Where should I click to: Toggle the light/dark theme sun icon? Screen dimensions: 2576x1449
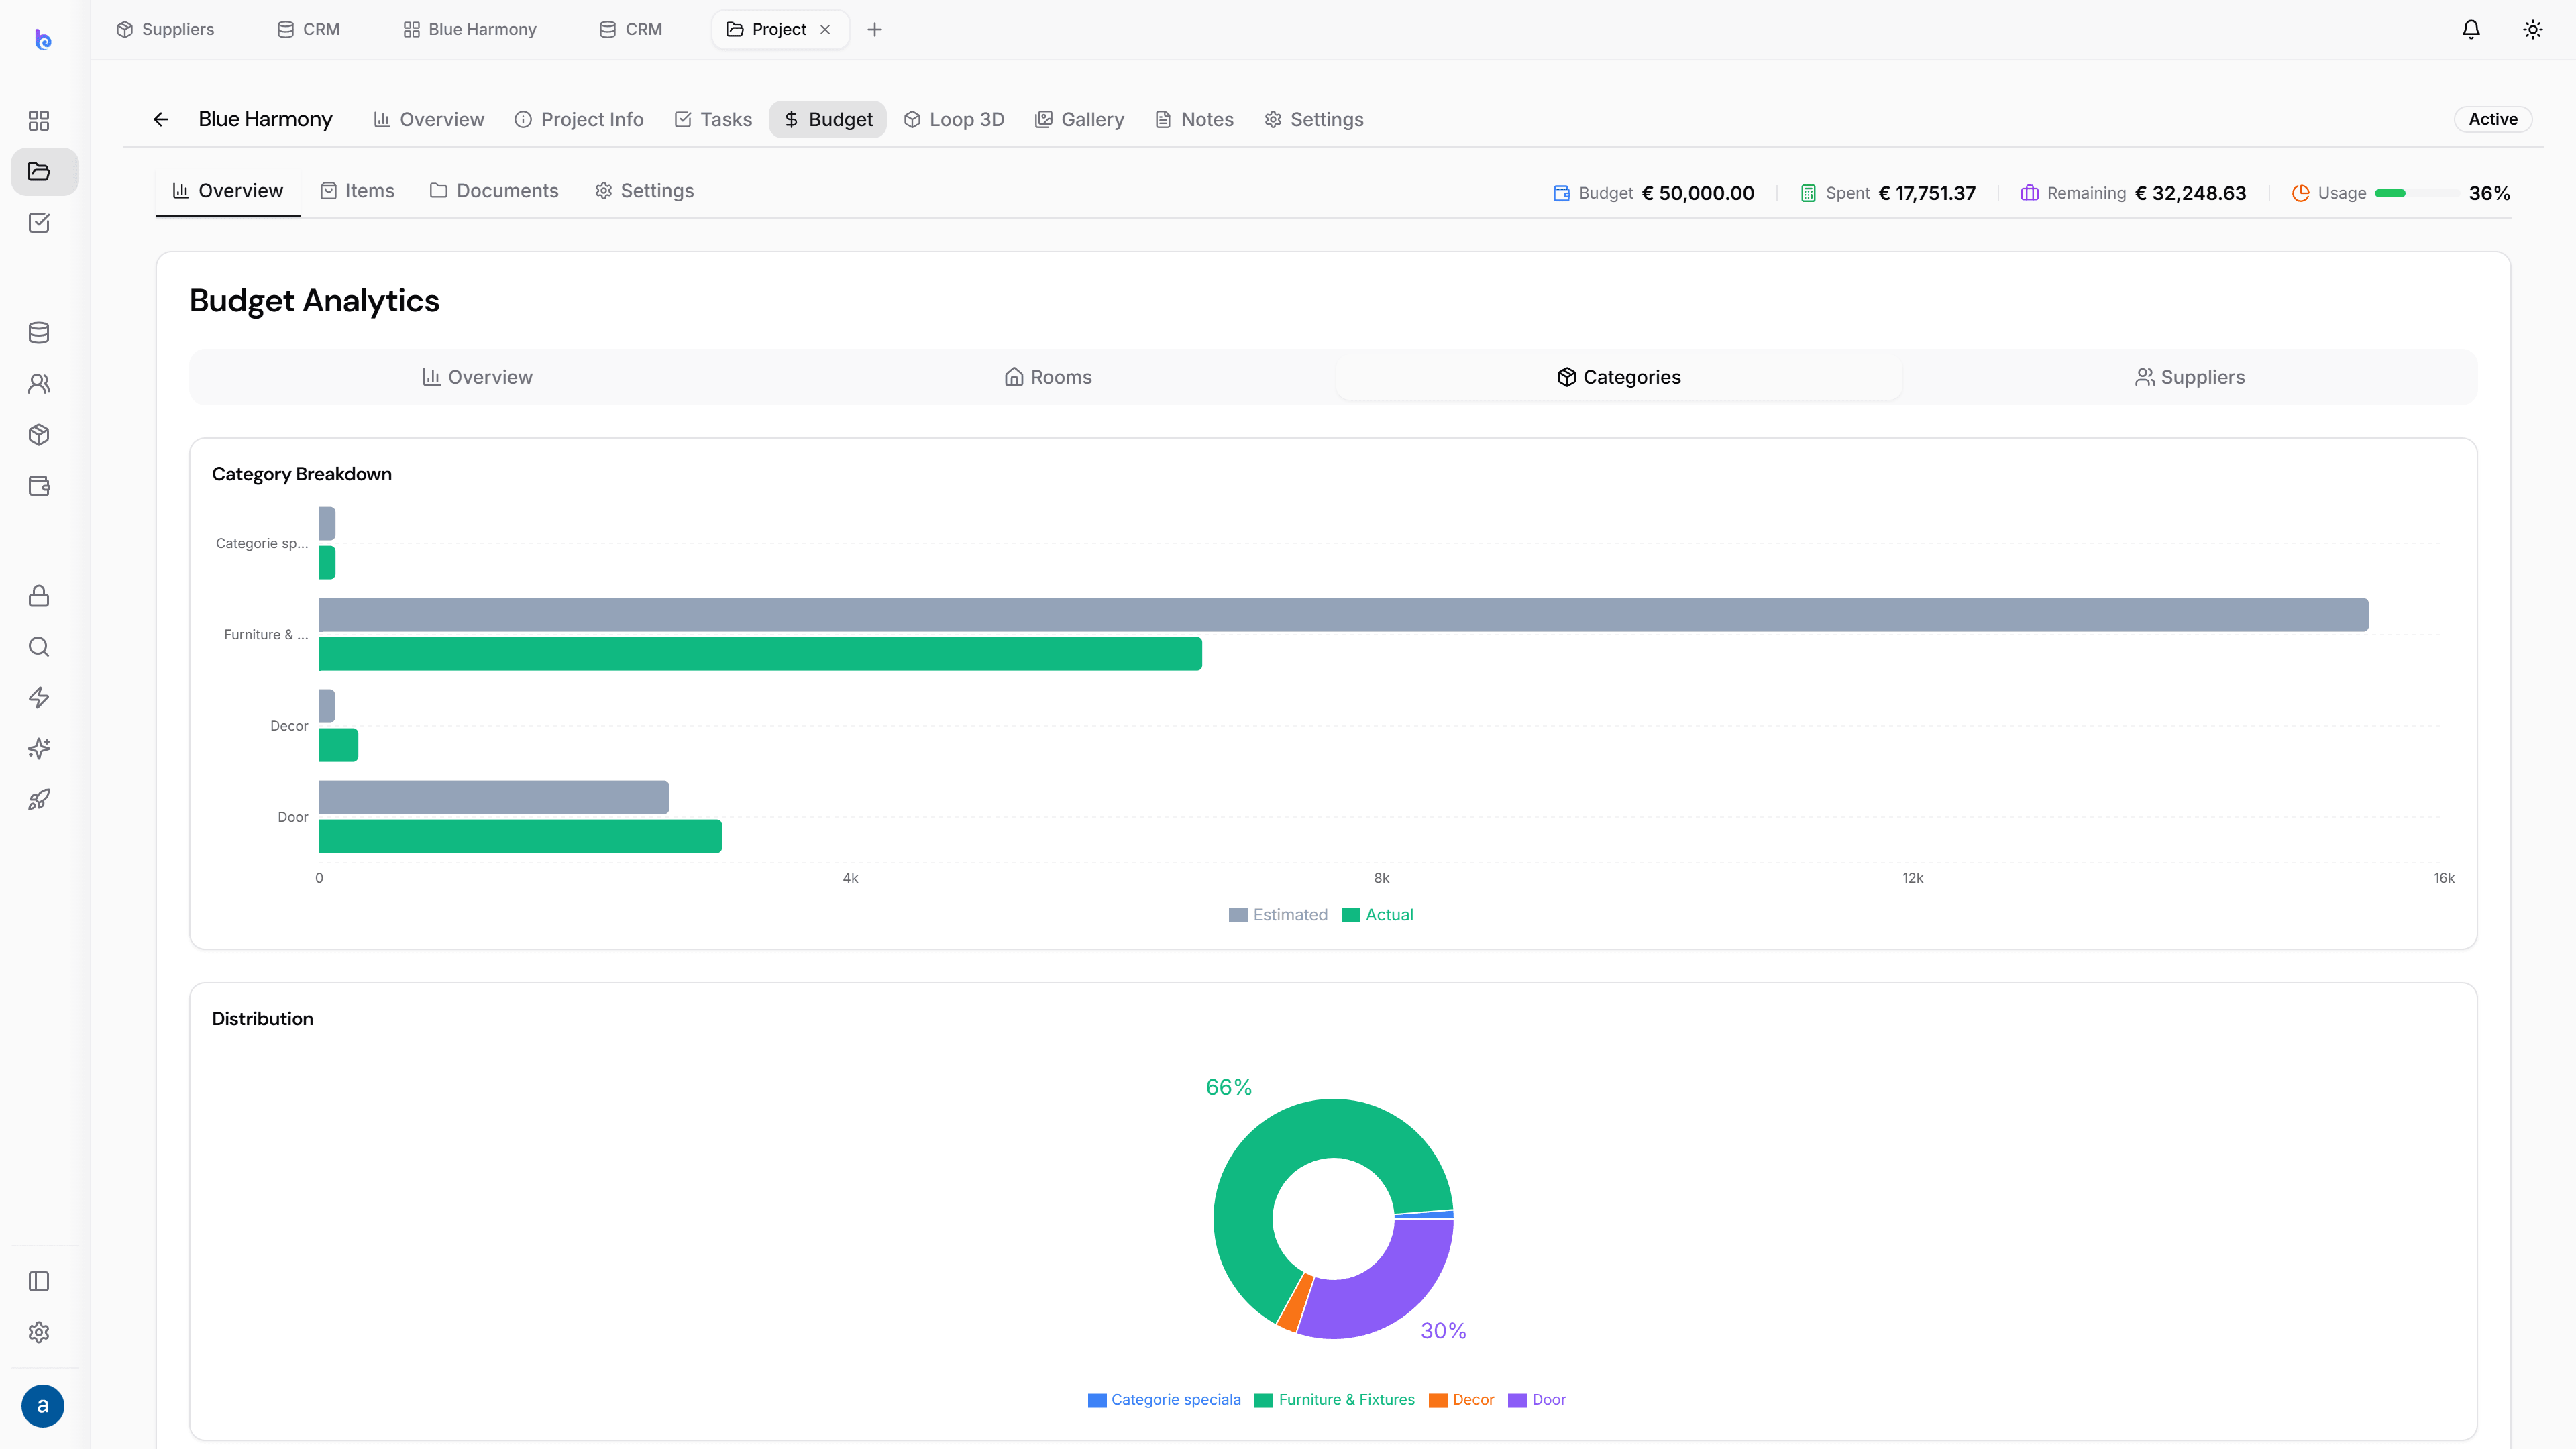click(x=2533, y=29)
